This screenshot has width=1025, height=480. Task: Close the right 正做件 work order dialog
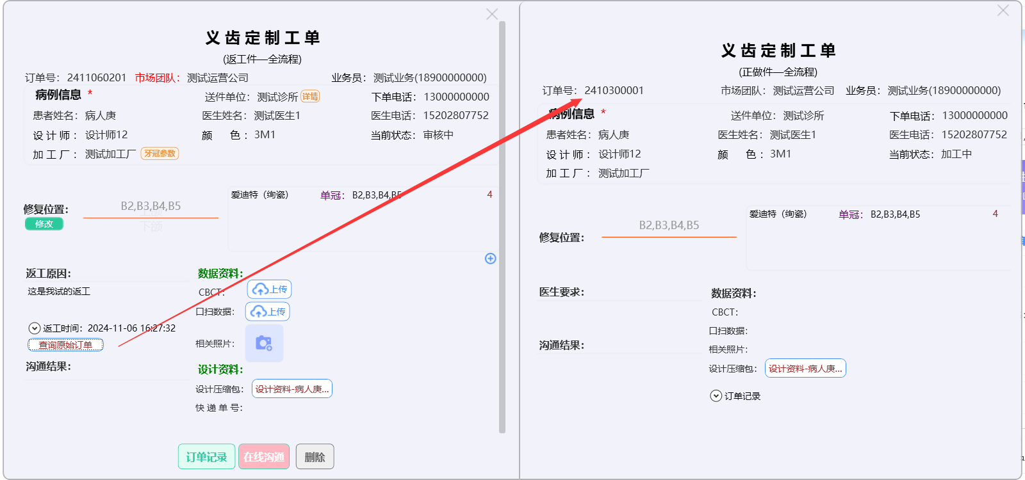tap(1003, 11)
